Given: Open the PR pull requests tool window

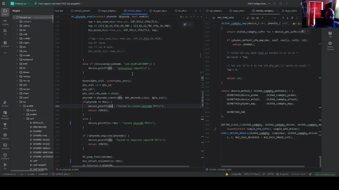Looking at the screenshot, I should (5, 32).
